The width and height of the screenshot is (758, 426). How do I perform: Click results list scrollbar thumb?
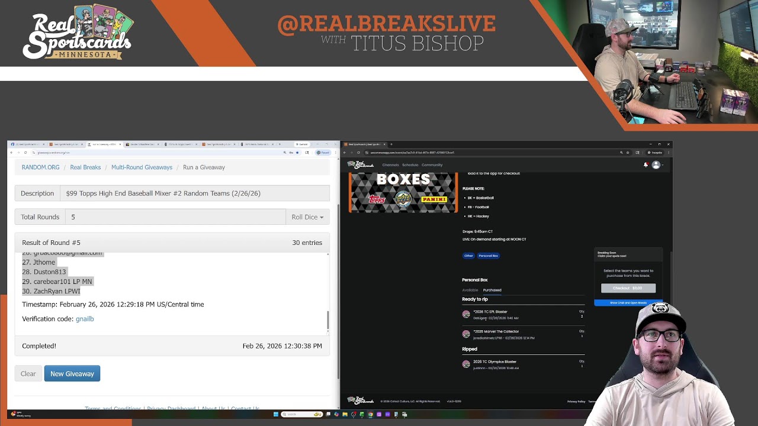coord(327,321)
